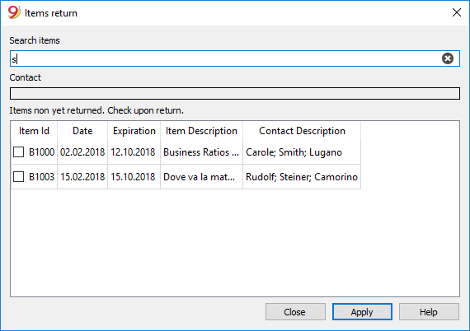Select the 12.10.2018 expiration date cell
Screen dimensions: 470x331
pos(134,152)
